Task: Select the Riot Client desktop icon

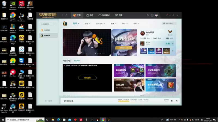Action: click(13, 73)
